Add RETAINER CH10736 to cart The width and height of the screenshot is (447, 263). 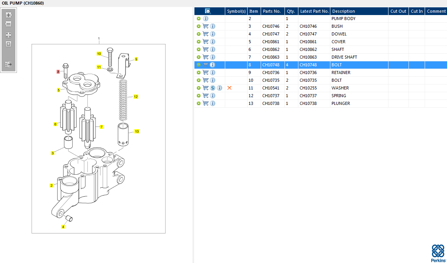click(x=206, y=72)
